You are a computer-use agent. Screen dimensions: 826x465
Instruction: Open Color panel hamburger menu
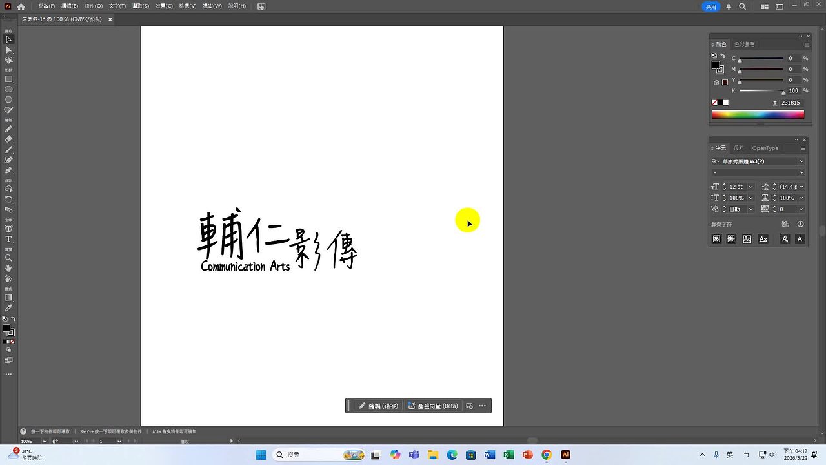click(807, 45)
